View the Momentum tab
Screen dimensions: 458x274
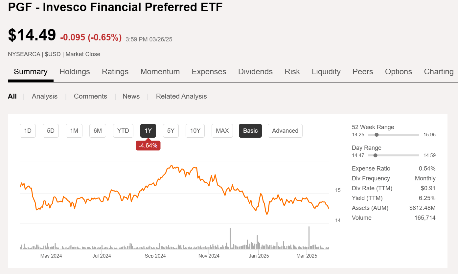[x=160, y=71]
